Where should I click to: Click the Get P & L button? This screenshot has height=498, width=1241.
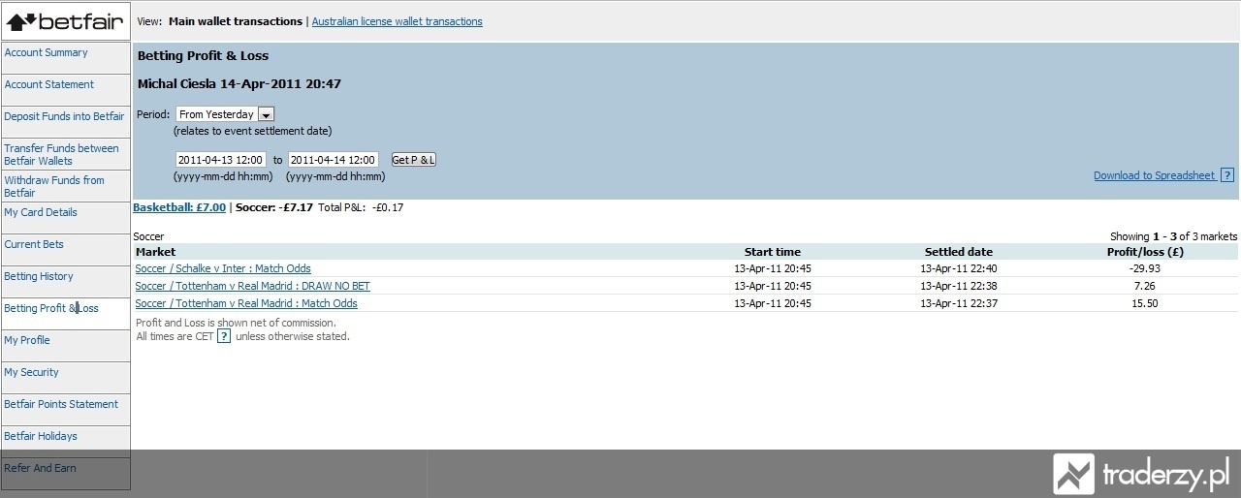tap(413, 160)
